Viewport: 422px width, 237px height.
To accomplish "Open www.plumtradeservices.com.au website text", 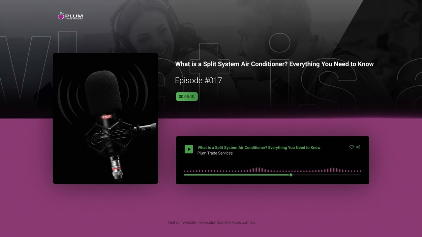I will (x=227, y=223).
